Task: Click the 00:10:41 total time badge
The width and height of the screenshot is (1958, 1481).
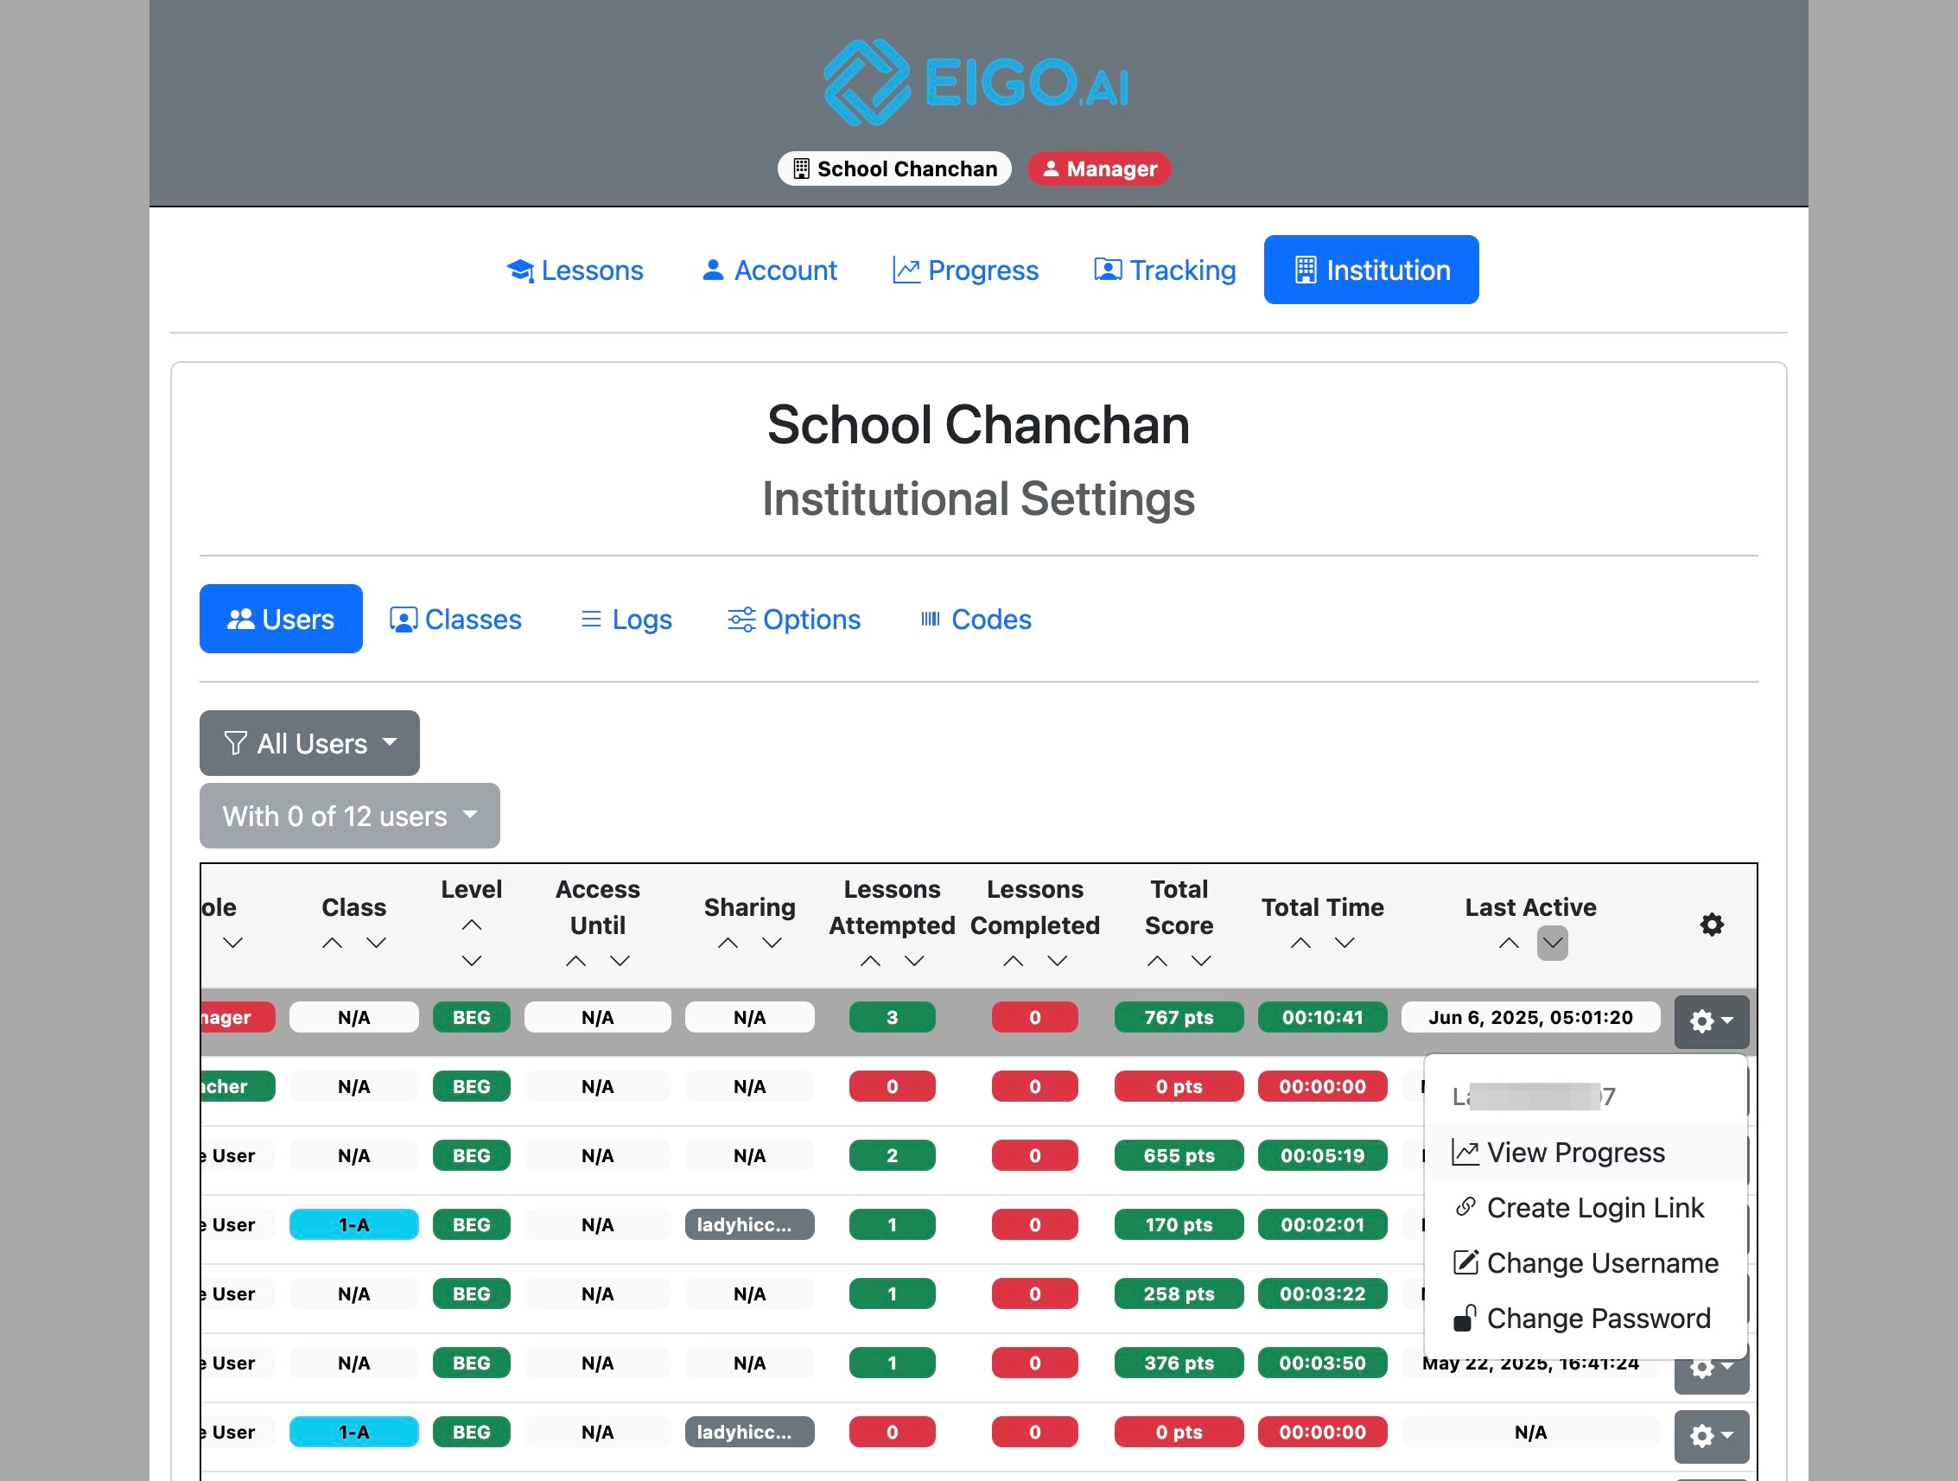Action: pyautogui.click(x=1322, y=1017)
